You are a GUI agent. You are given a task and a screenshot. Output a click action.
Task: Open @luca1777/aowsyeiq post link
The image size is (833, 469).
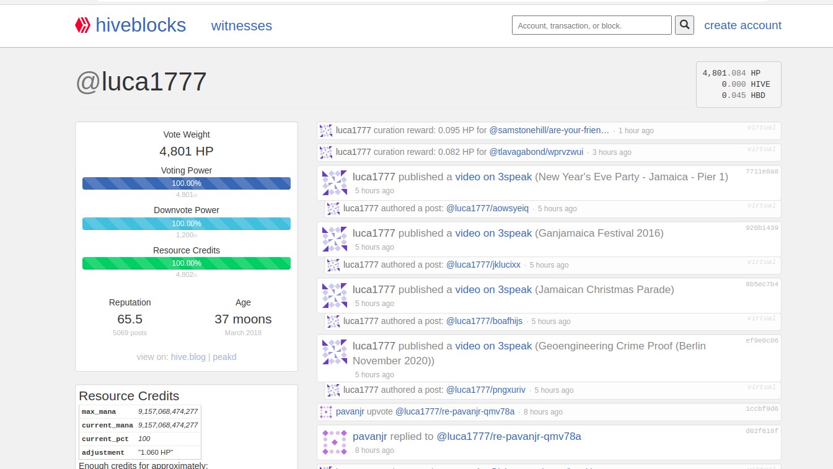pos(487,209)
